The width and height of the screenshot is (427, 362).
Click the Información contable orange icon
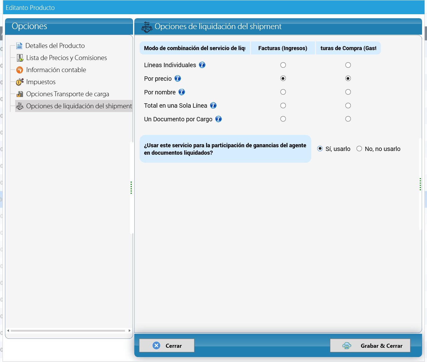pos(20,70)
